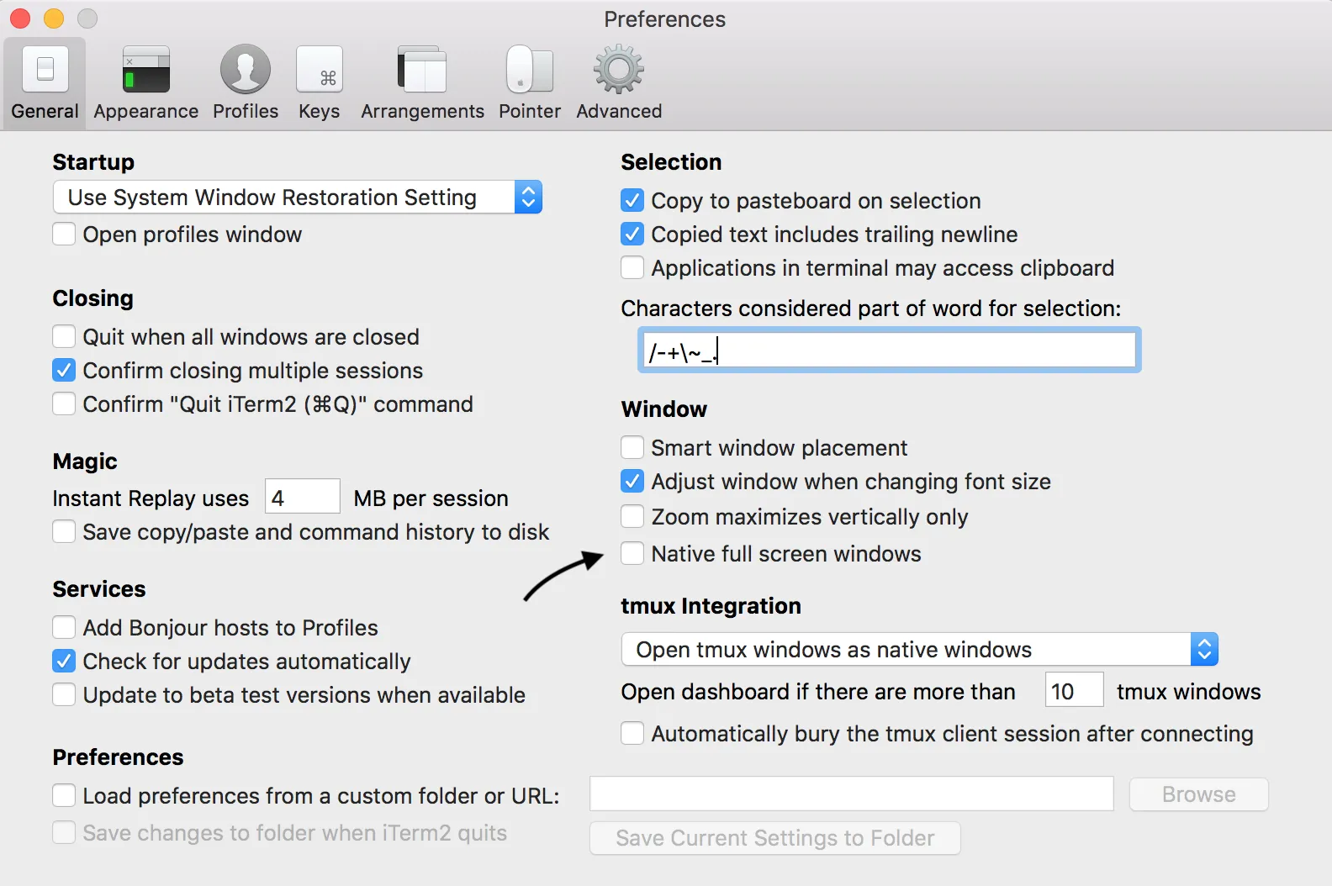Open the Advanced preferences gear
The image size is (1332, 886).
619,83
